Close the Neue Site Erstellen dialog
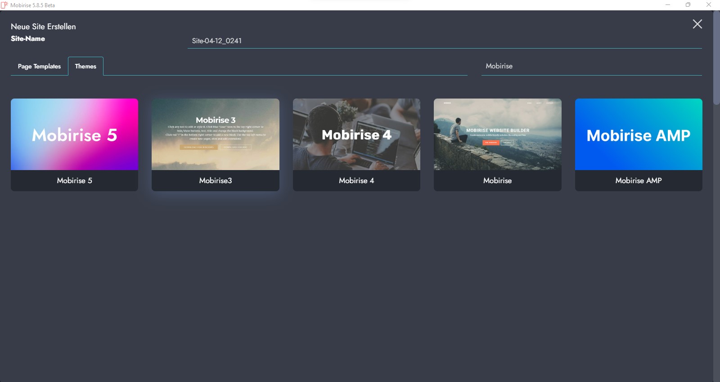 click(x=697, y=24)
